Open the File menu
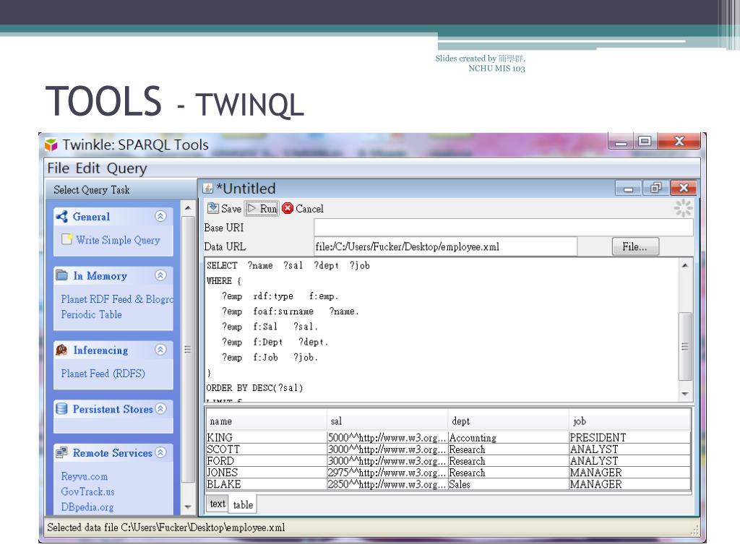 tap(58, 168)
